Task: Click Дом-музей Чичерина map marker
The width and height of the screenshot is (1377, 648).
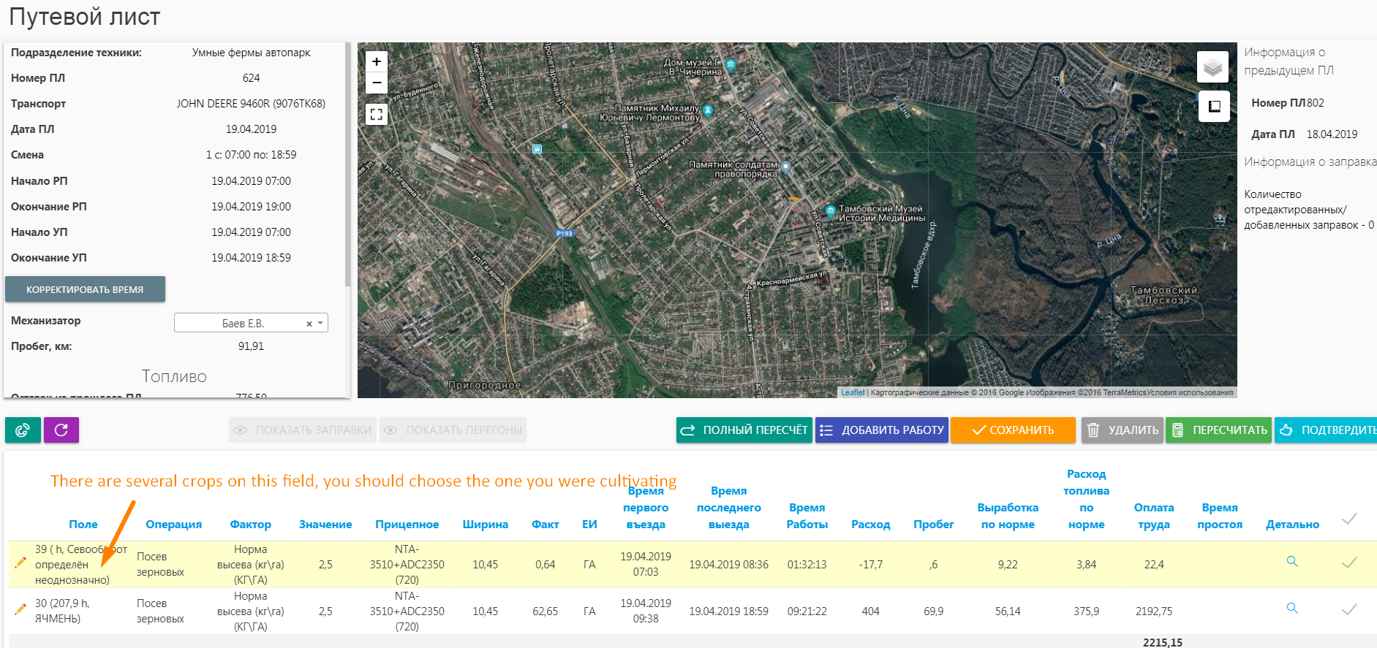Action: (x=731, y=64)
